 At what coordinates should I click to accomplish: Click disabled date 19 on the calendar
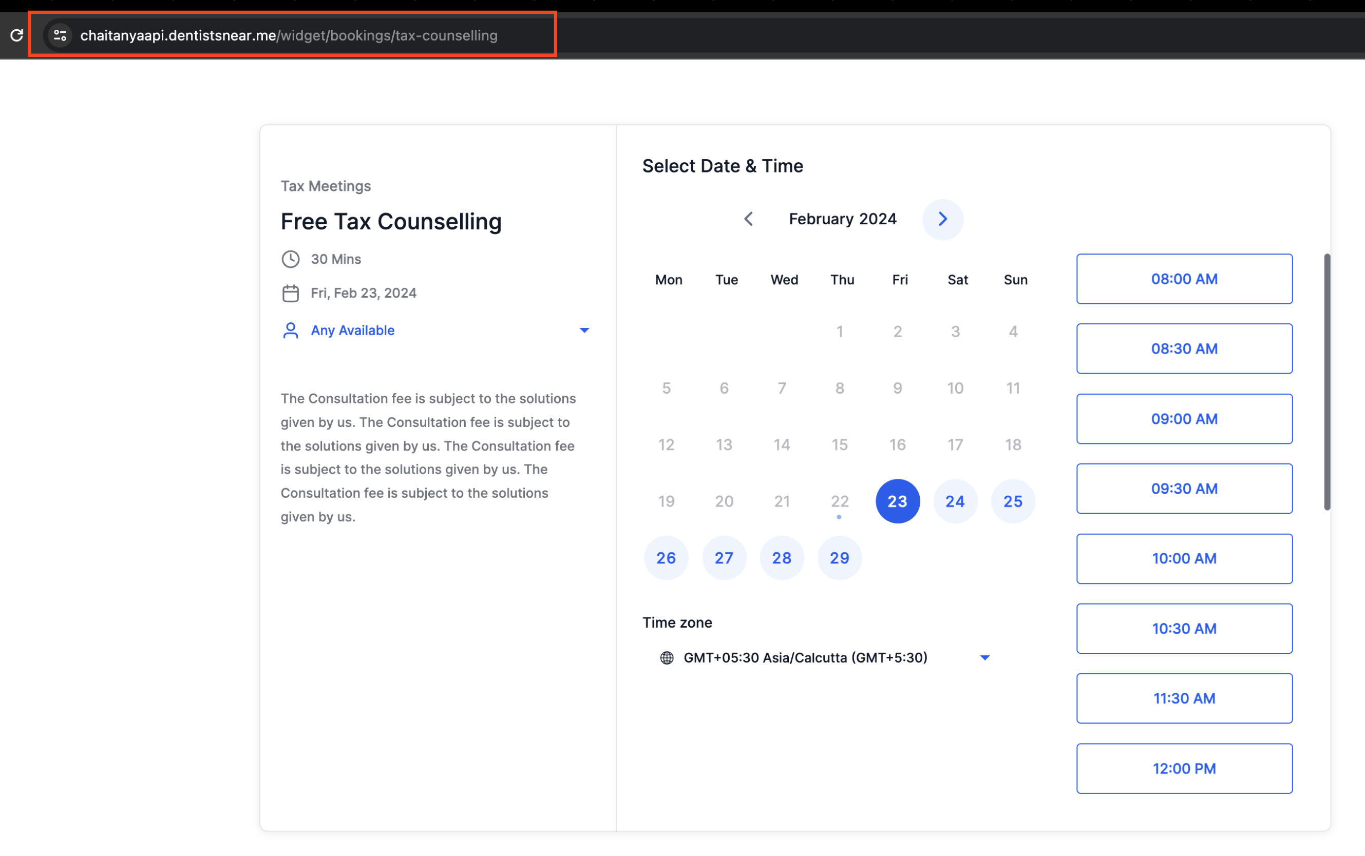click(x=666, y=501)
